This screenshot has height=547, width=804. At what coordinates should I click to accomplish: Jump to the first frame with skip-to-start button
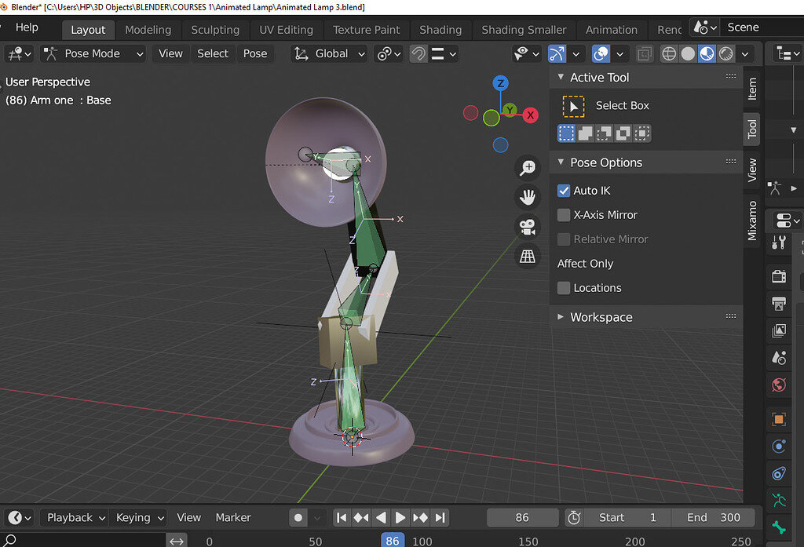click(342, 517)
